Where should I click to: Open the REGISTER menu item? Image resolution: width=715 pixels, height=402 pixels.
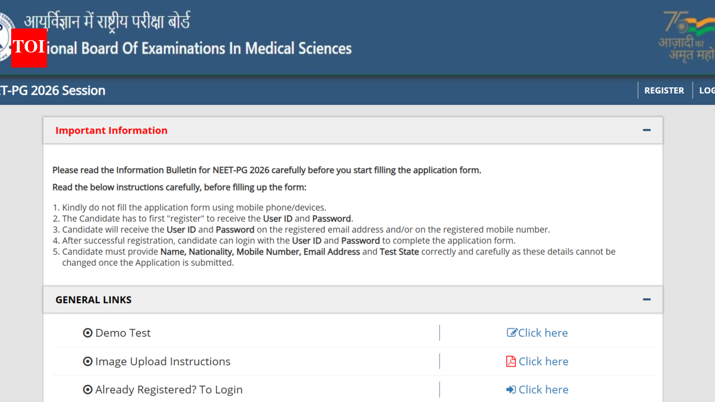[x=664, y=90]
